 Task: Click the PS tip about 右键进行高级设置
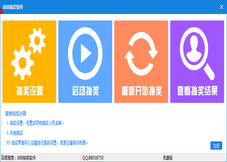(47, 143)
